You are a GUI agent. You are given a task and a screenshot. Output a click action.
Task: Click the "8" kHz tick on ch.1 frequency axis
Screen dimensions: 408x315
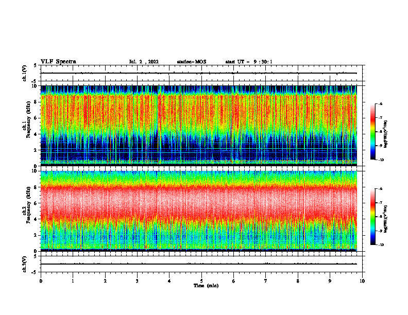coord(36,102)
